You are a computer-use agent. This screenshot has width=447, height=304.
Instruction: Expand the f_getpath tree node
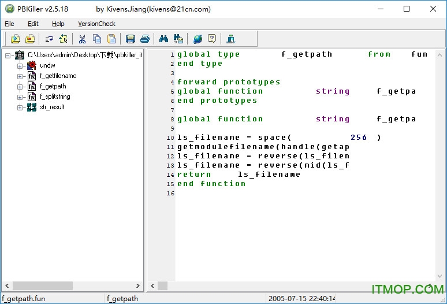20,87
